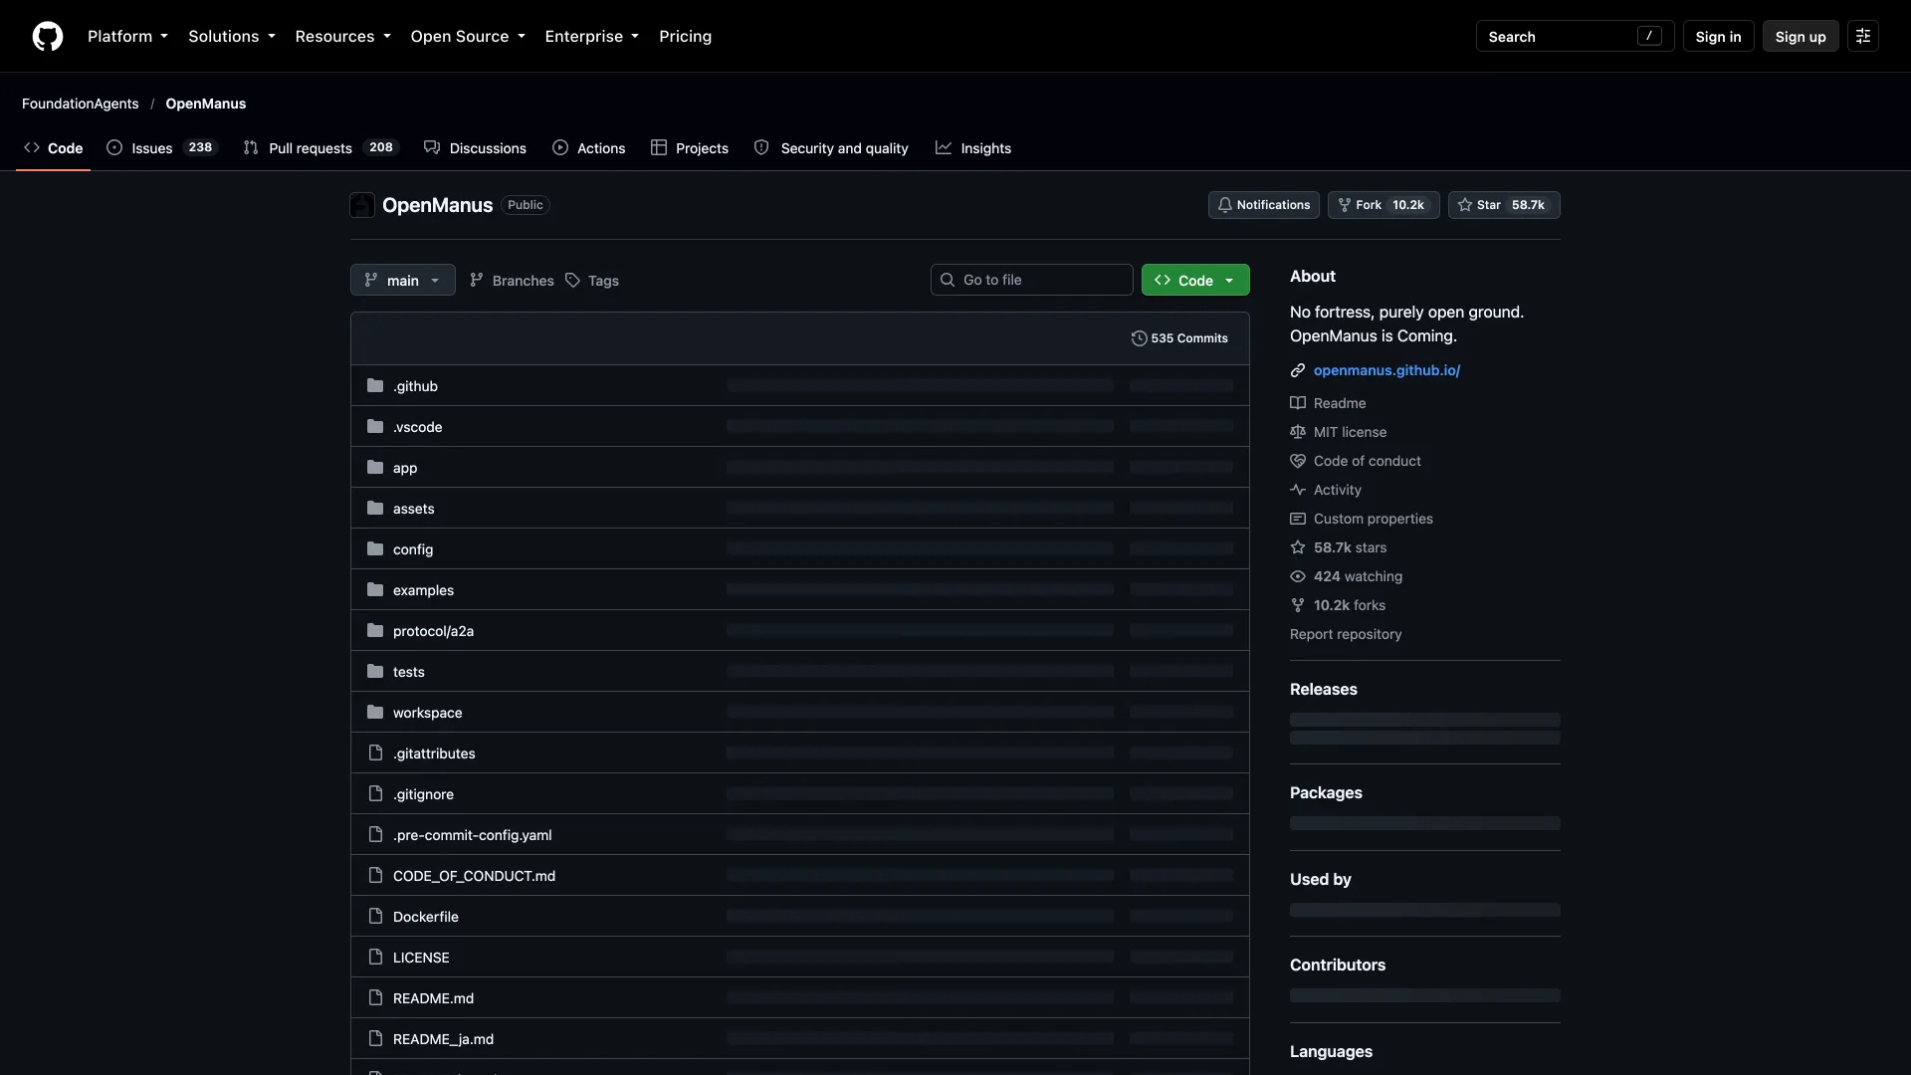Click the link icon next to openmanus.github.io
Image resolution: width=1911 pixels, height=1075 pixels.
click(1298, 370)
